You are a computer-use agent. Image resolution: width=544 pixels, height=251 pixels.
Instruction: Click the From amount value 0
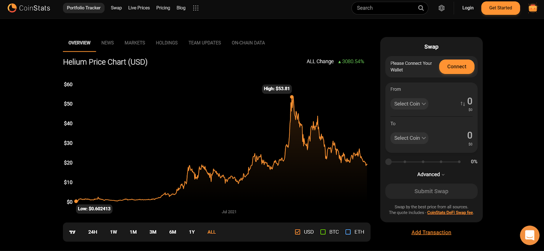point(470,101)
